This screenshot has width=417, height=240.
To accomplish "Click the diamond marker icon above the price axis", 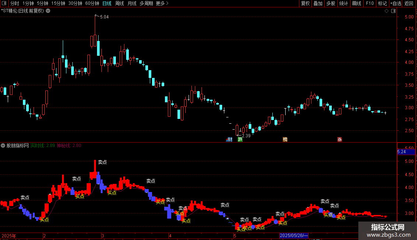I will (x=387, y=11).
